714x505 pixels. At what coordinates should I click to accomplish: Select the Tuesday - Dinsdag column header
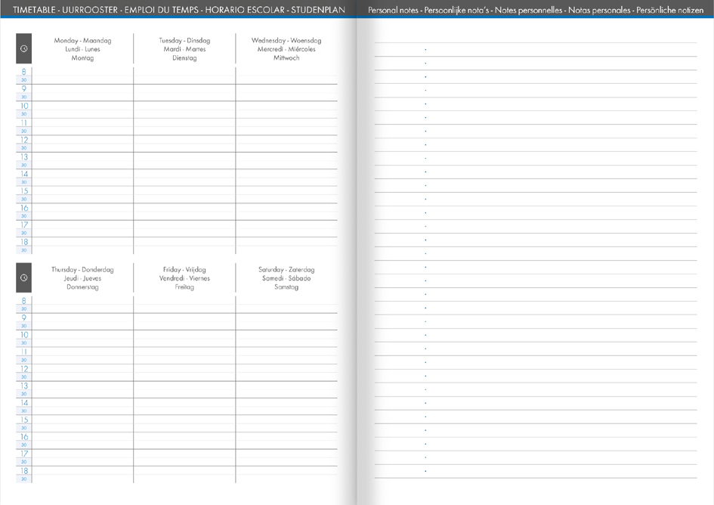pyautogui.click(x=184, y=49)
